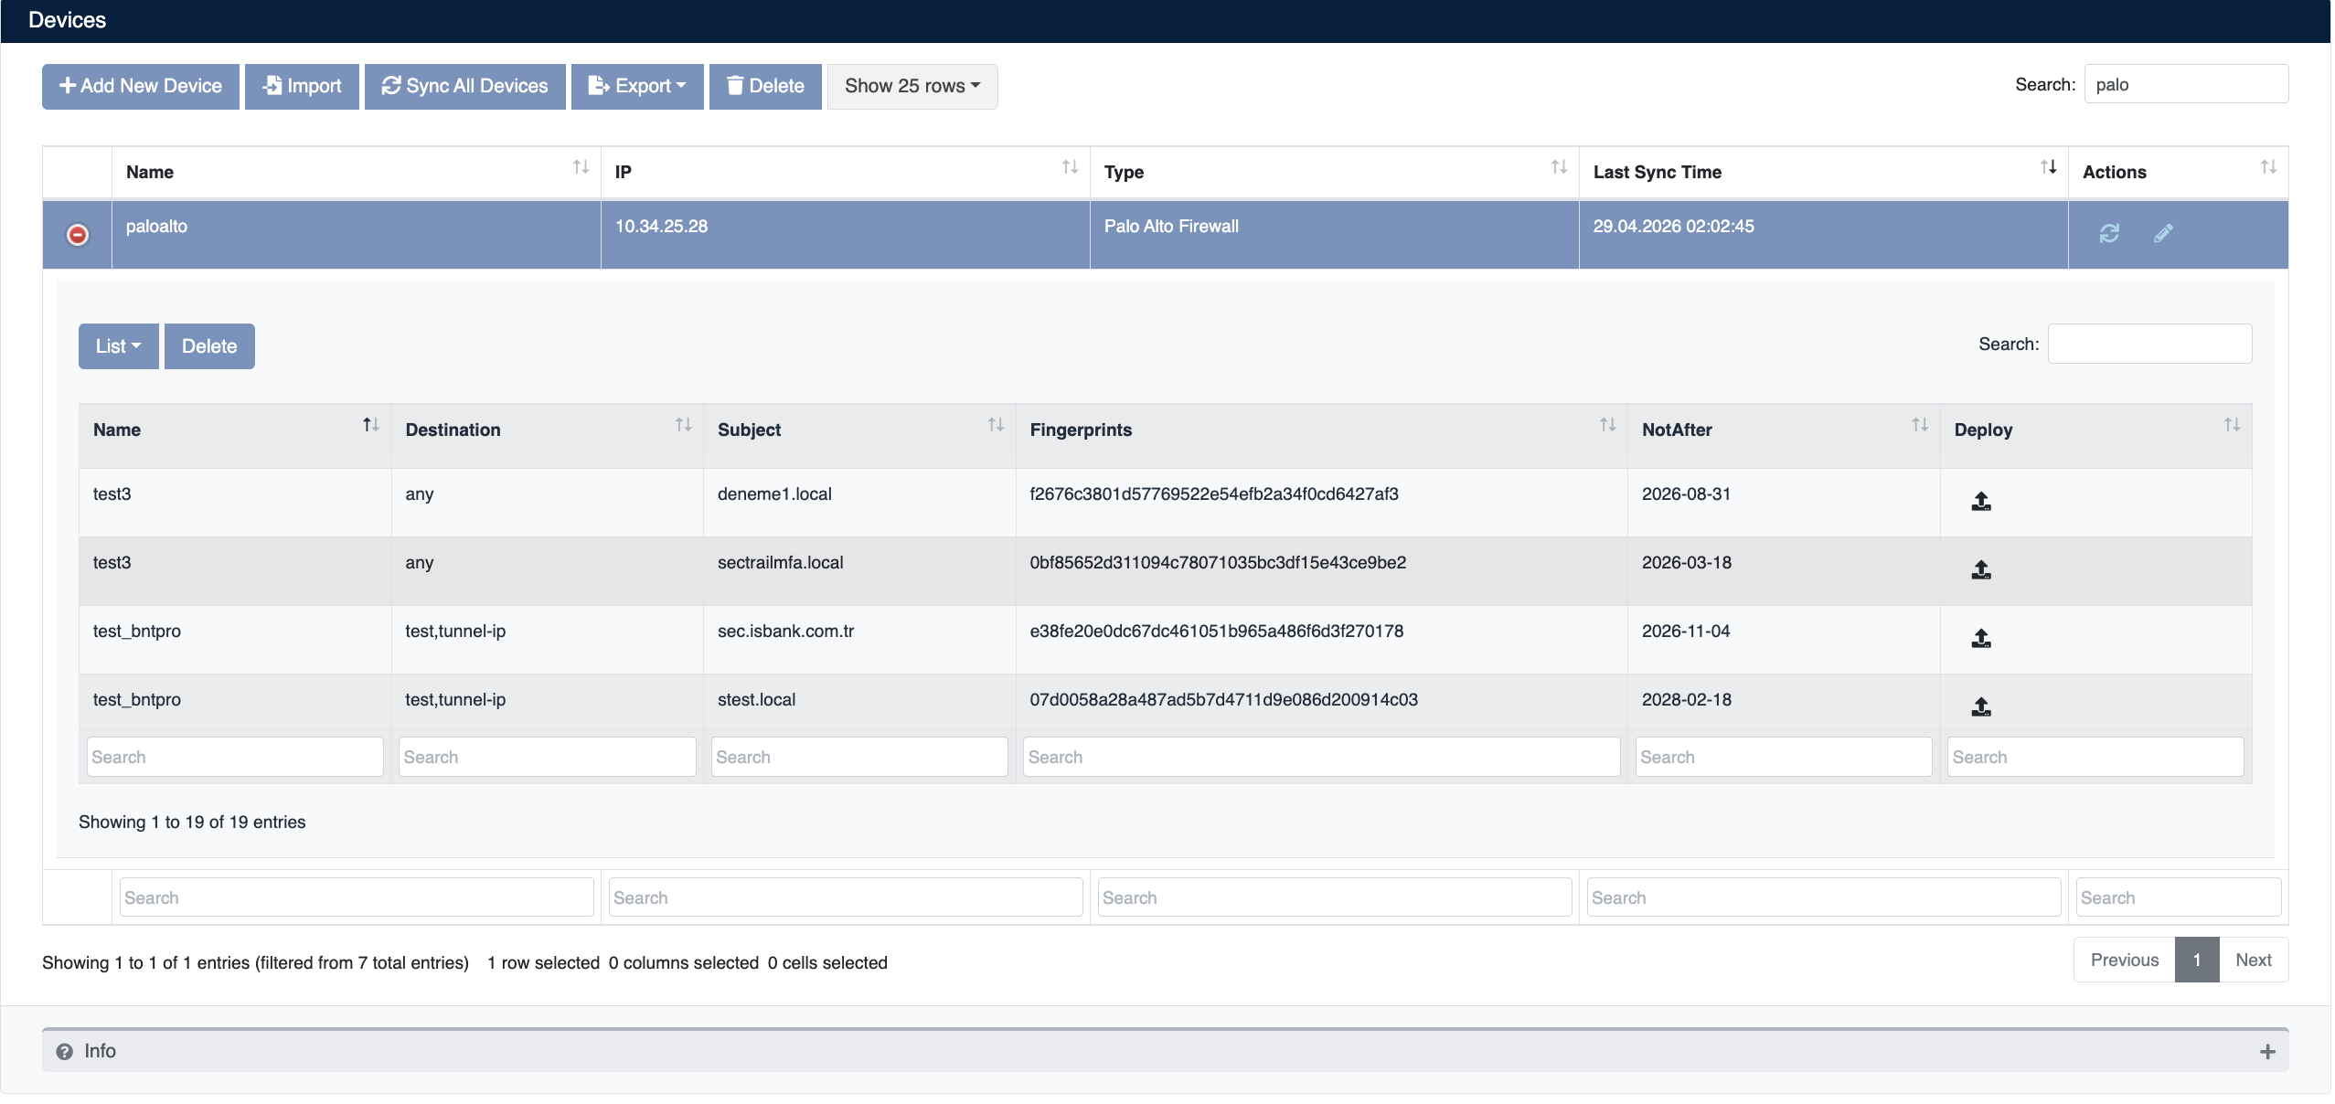The height and width of the screenshot is (1104, 2335).
Task: Deploy certificate with subject deneme1.local
Action: point(1981,501)
